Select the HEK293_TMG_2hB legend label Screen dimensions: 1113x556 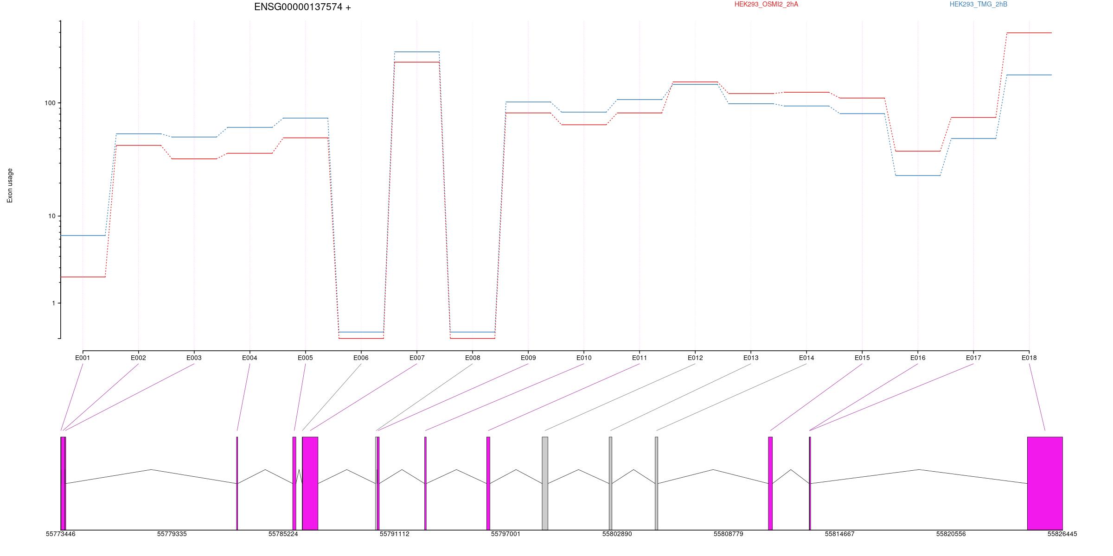979,4
